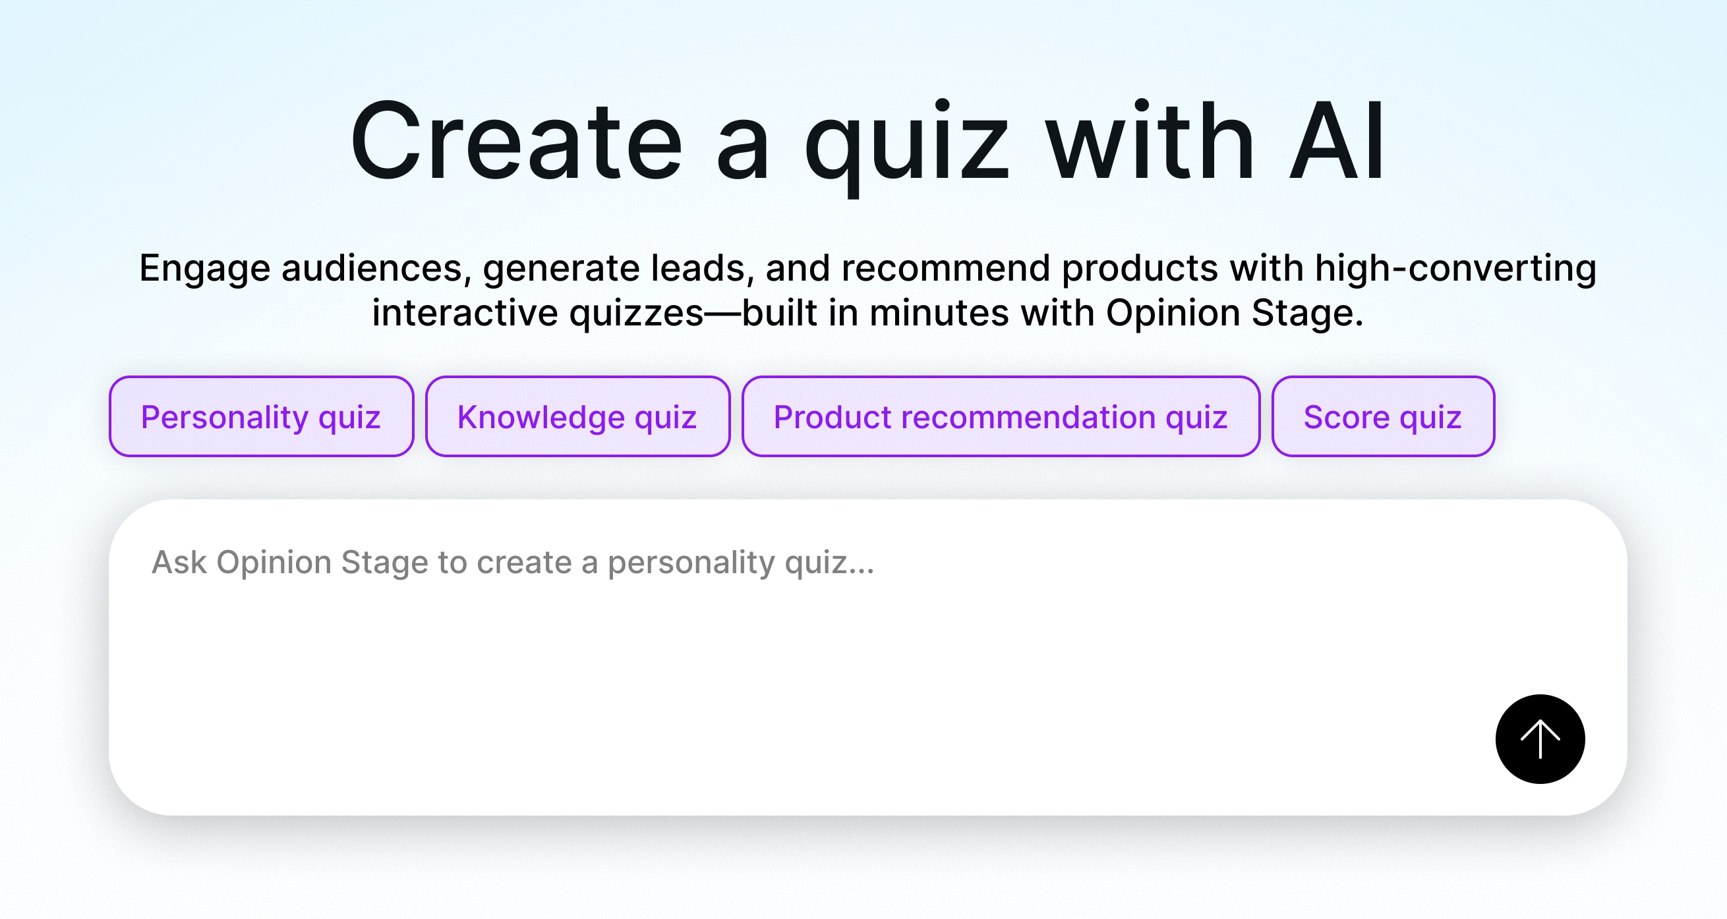
Task: Select the purple Personality quiz pill
Action: 260,416
